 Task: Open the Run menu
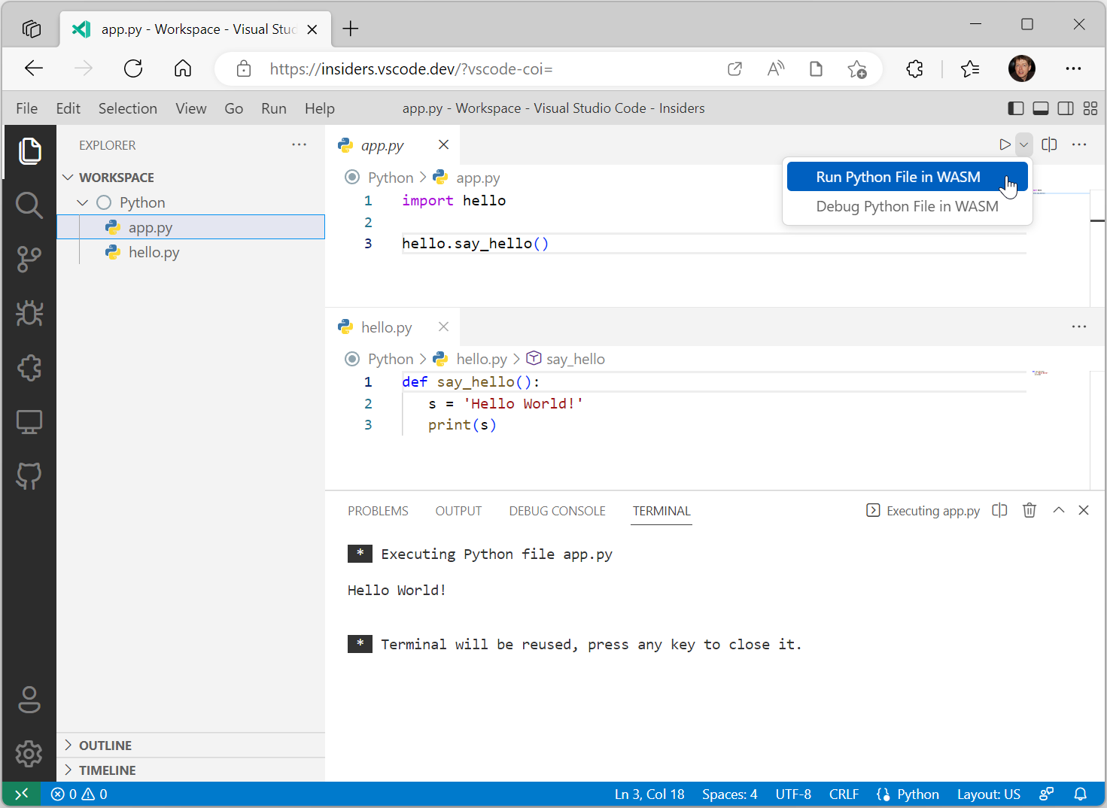[x=273, y=108]
